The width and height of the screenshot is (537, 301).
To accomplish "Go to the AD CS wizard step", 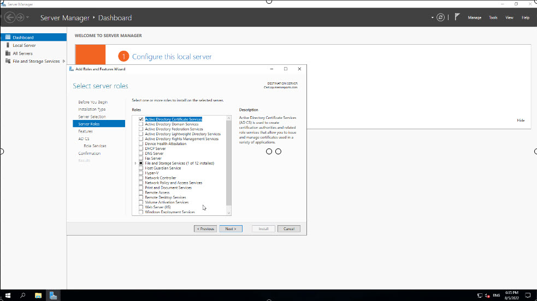I will (84, 139).
